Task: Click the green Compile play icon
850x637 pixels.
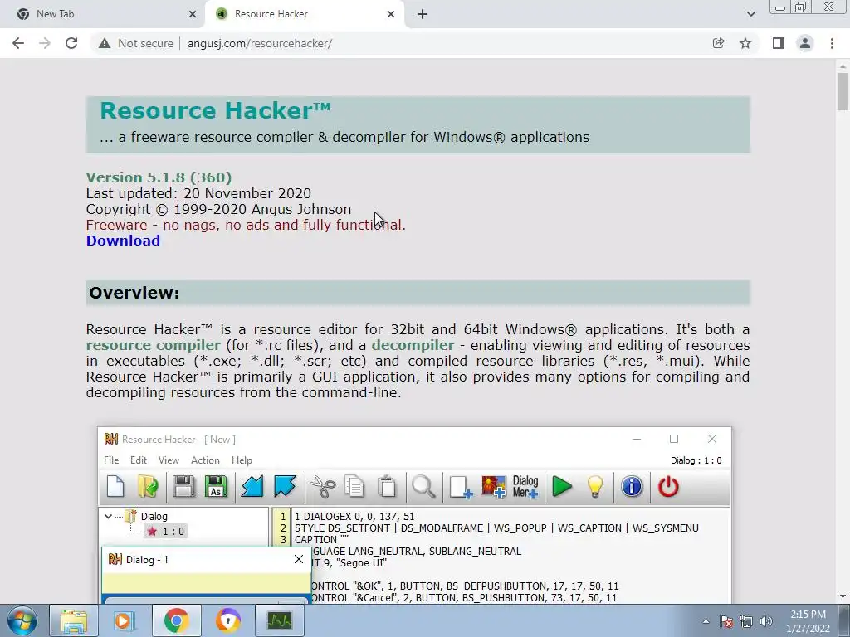Action: 562,486
